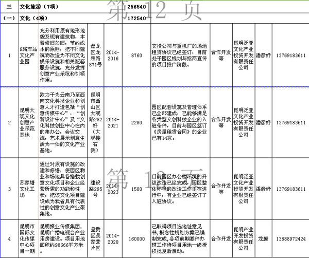Viewport: 309px width, 258px height.
Task: Click the contact name 龙麟 cell
Action: coord(264,238)
